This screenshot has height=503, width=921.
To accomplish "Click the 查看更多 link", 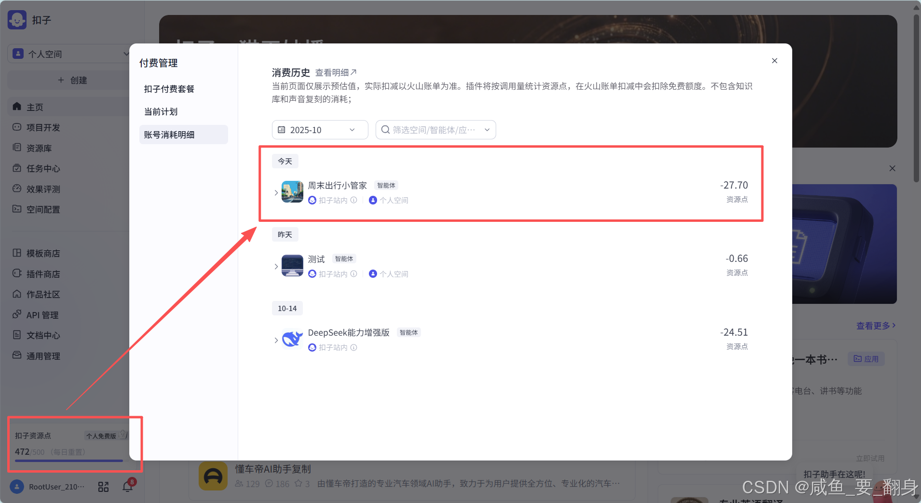I will (x=876, y=326).
